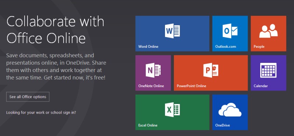Open the People silhouettes icon
Screen dimensions: 294x136
pyautogui.click(x=268, y=31)
